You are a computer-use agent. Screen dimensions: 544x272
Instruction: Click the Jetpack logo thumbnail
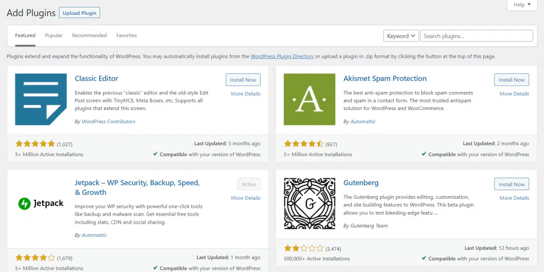[41, 203]
